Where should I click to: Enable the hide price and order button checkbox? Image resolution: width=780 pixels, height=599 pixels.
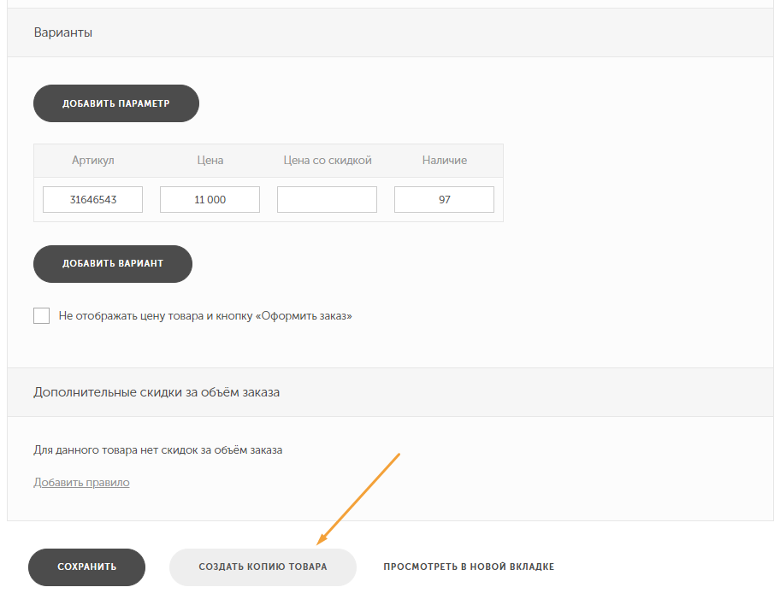pos(41,315)
